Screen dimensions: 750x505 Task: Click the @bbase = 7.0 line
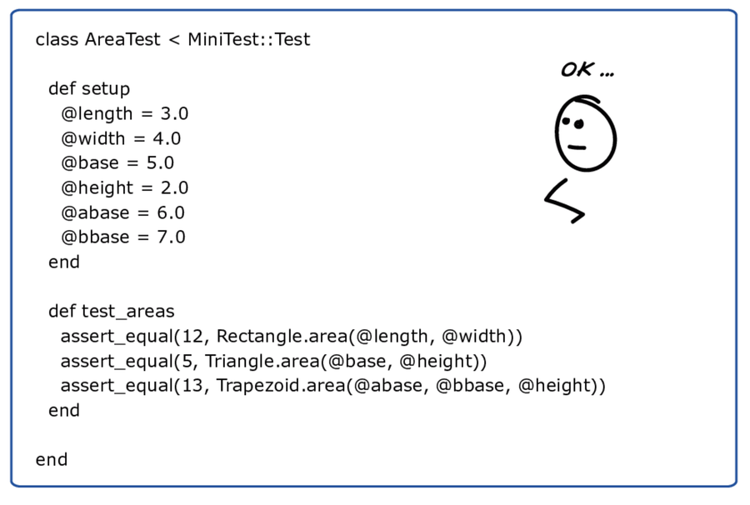tap(123, 237)
